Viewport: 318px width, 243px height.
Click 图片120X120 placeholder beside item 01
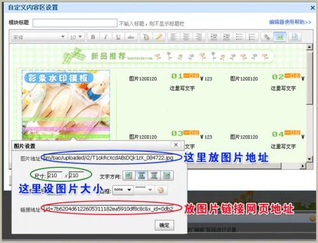143,79
